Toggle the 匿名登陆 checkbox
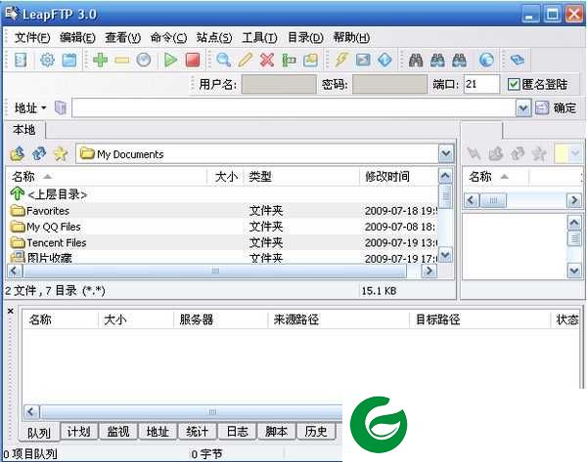Screen dimensions: 587x462 514,84
